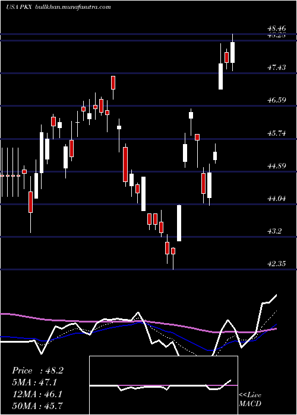Image resolution: width=297 pixels, height=415 pixels.
Task: Click the 50MA : 45.7 label
Action: pyautogui.click(x=37, y=406)
